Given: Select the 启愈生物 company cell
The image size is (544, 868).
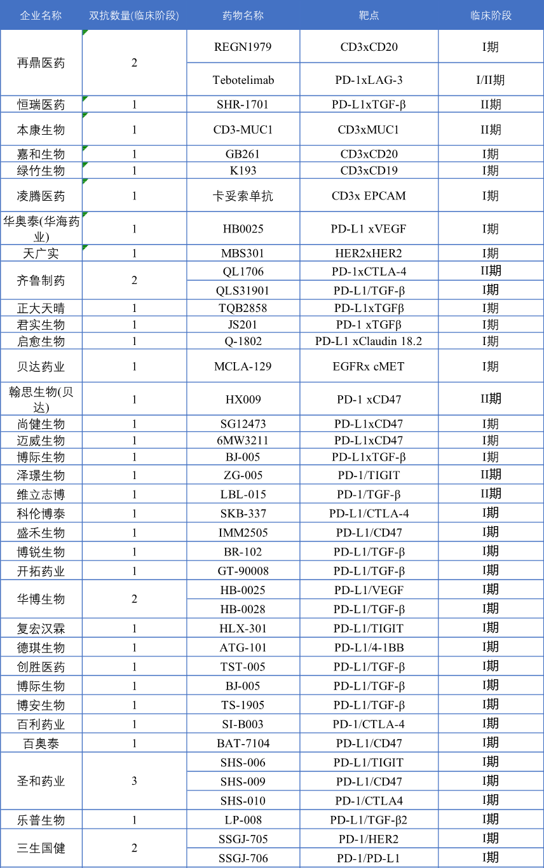Looking at the screenshot, I should click(41, 341).
